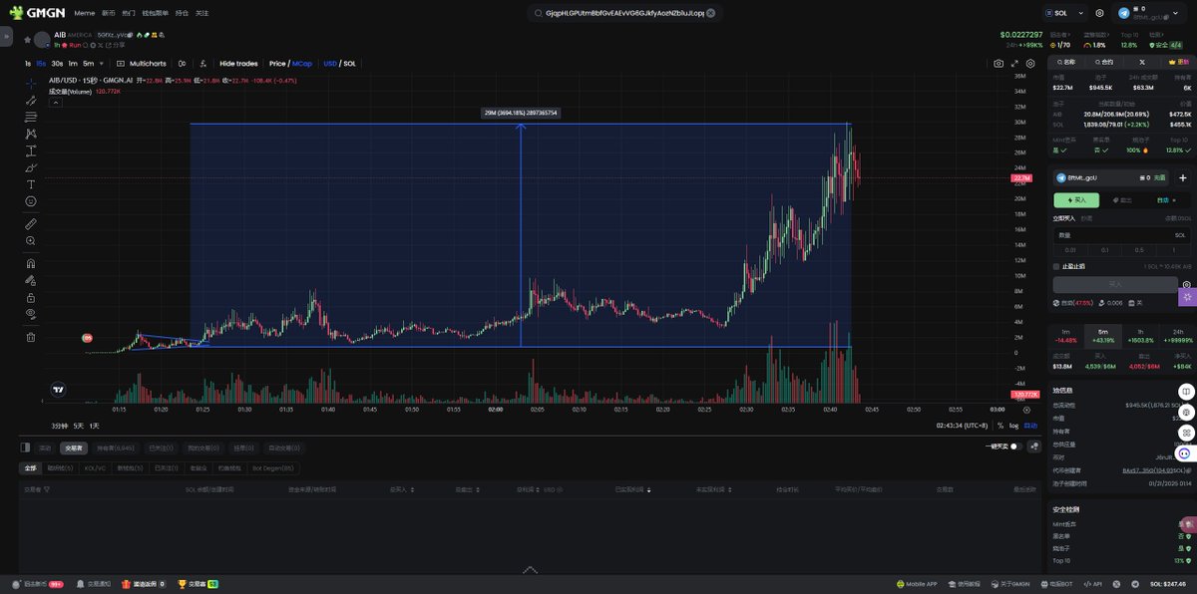Click the GMGN logo
Image resolution: width=1197 pixels, height=594 pixels.
(37, 13)
